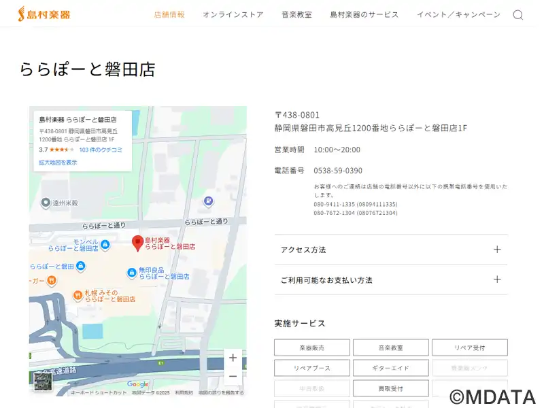544x408 pixels.
Task: Open the 店舗情報 menu item
Action: (x=169, y=14)
